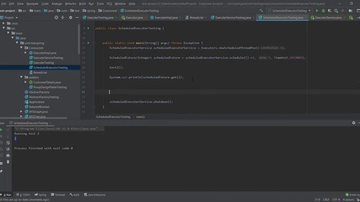
Task: Open the run configuration dropdown ScheduledExecutorTesting
Action: [x=290, y=11]
